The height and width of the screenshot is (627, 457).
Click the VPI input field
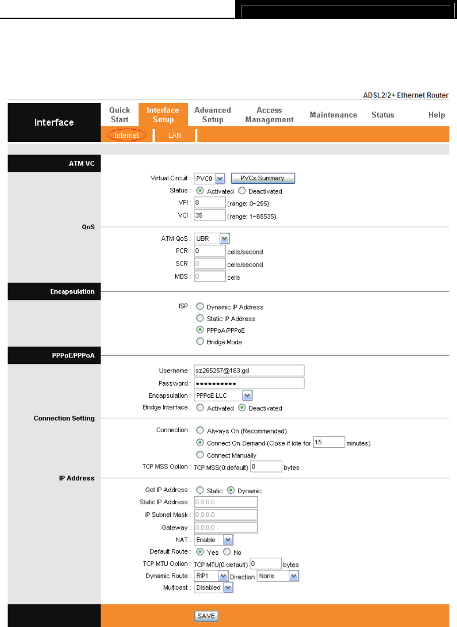pyautogui.click(x=210, y=203)
